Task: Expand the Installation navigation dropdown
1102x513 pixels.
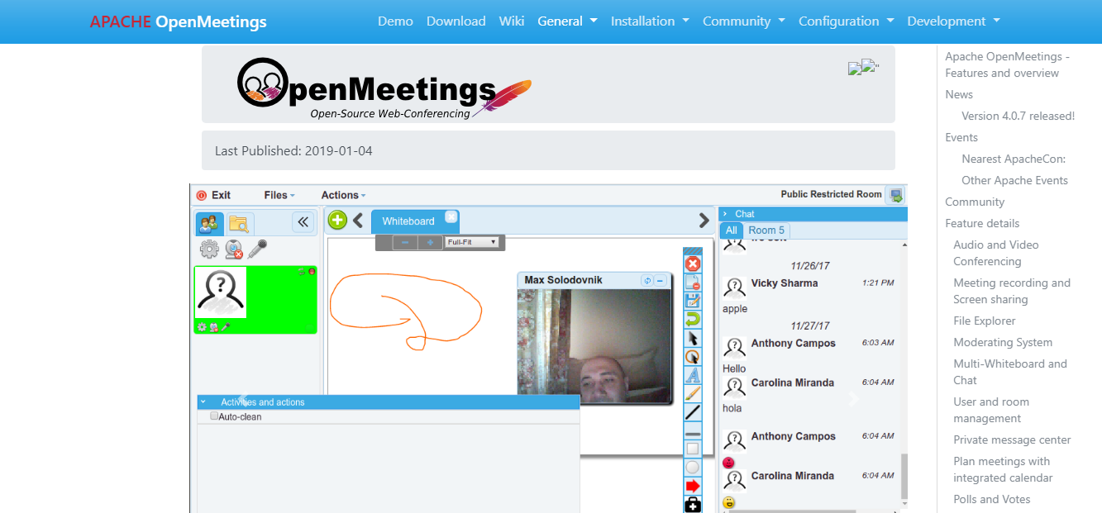Action: coord(650,21)
